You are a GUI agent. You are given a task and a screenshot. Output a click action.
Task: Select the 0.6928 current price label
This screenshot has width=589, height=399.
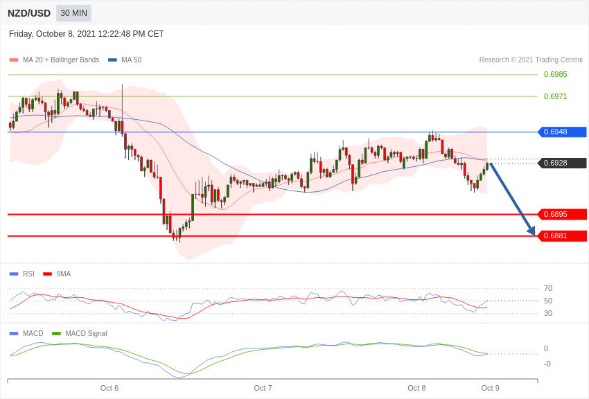click(x=562, y=163)
